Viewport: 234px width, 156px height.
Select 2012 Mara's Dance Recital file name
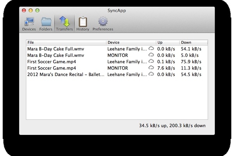(x=66, y=74)
